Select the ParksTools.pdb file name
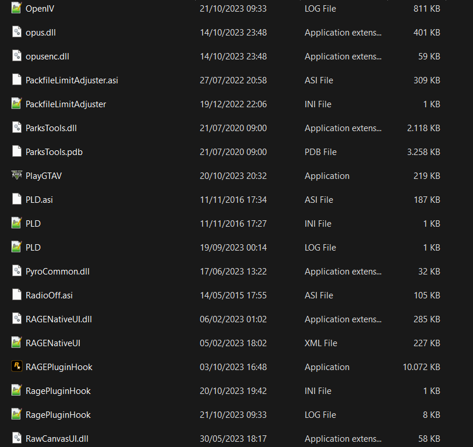This screenshot has height=447, width=473. [x=54, y=152]
